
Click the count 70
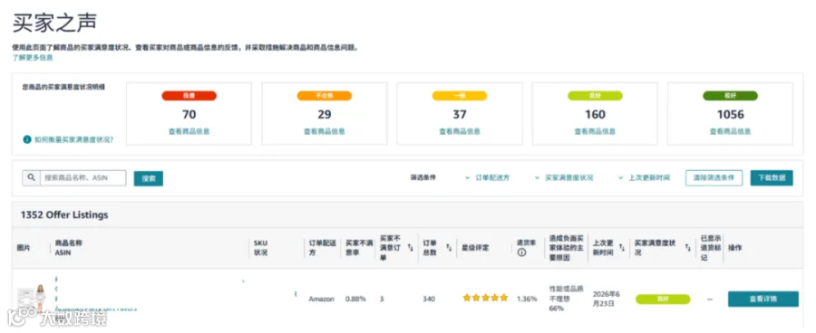click(189, 114)
